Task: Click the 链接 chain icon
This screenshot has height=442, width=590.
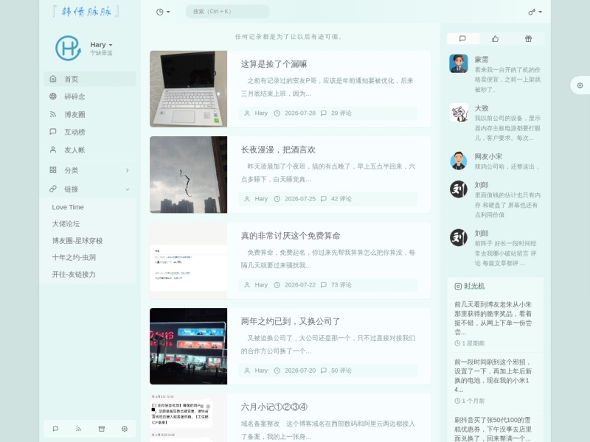Action: (x=53, y=189)
